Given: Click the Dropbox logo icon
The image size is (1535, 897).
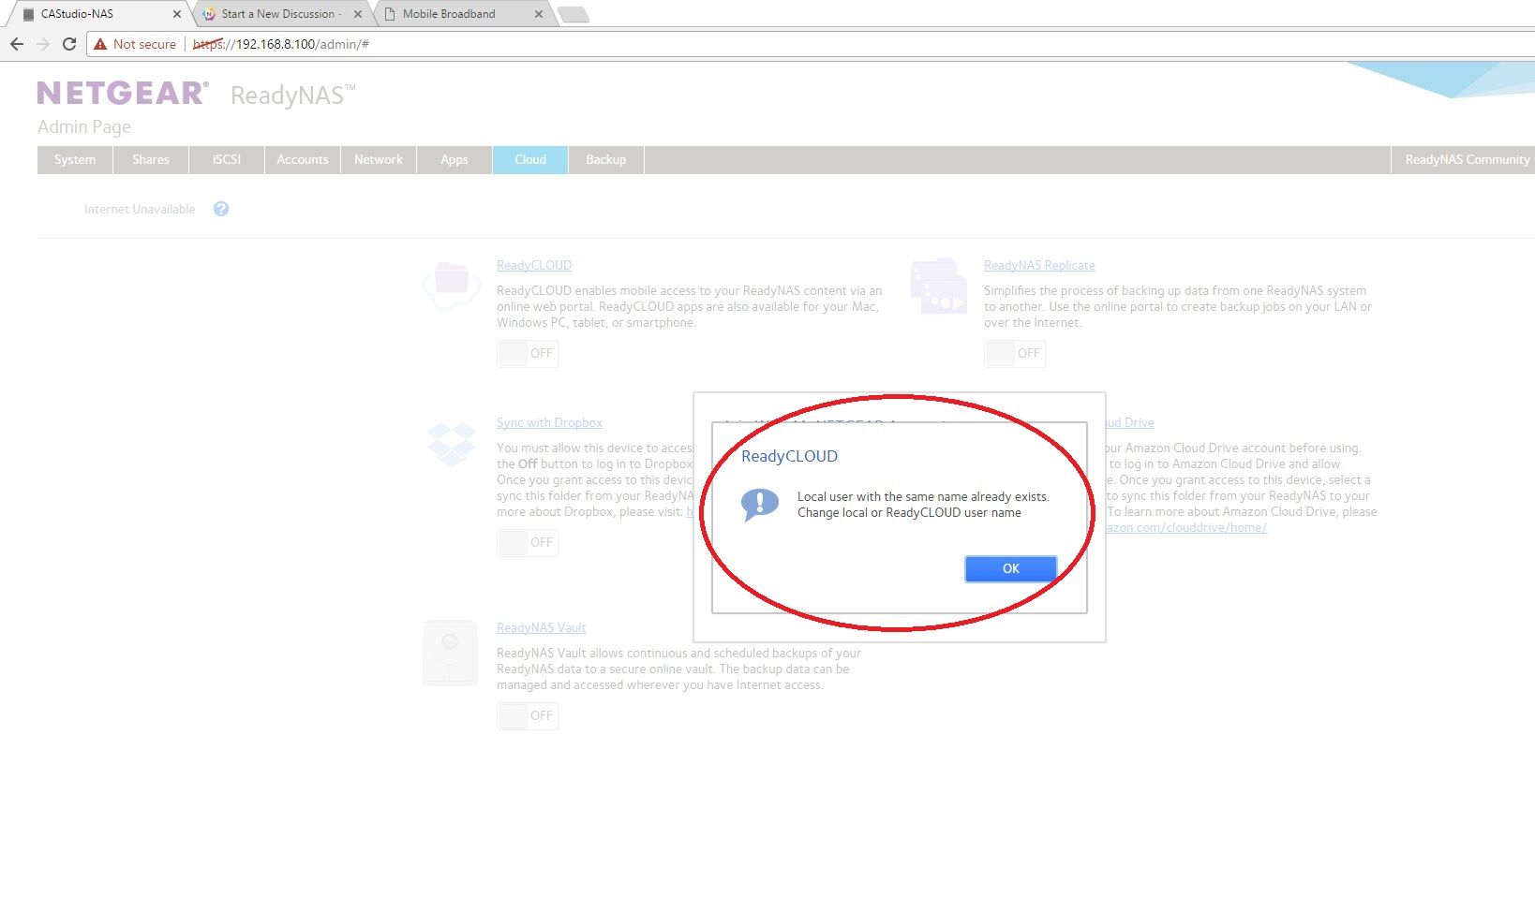Looking at the screenshot, I should coord(452,444).
